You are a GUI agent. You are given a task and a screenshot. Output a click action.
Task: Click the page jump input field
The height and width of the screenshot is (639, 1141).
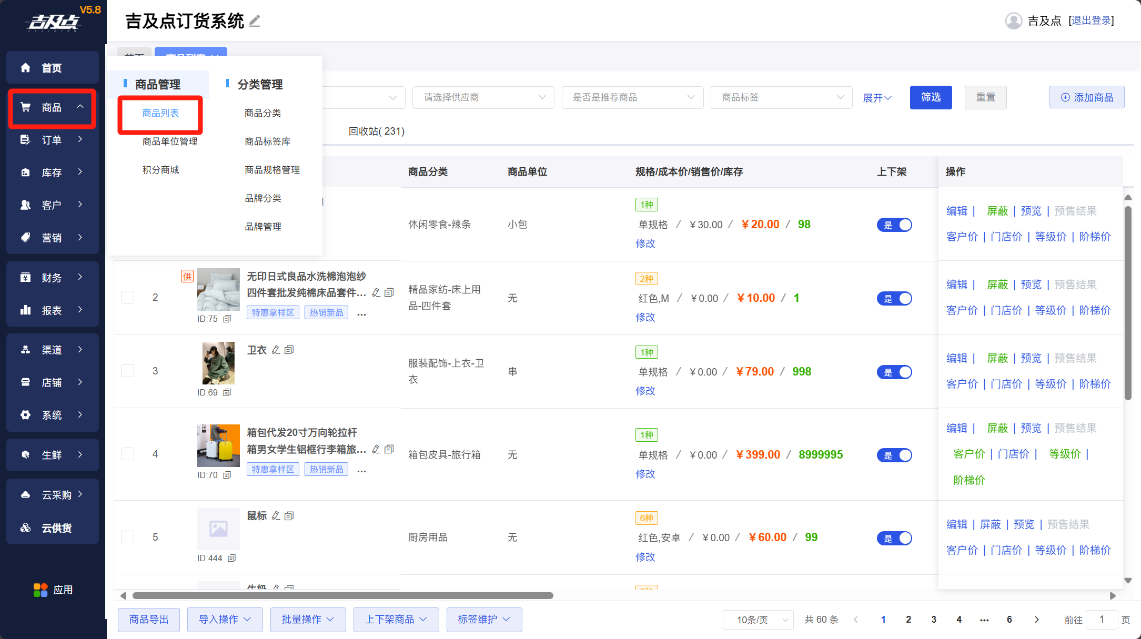1101,620
